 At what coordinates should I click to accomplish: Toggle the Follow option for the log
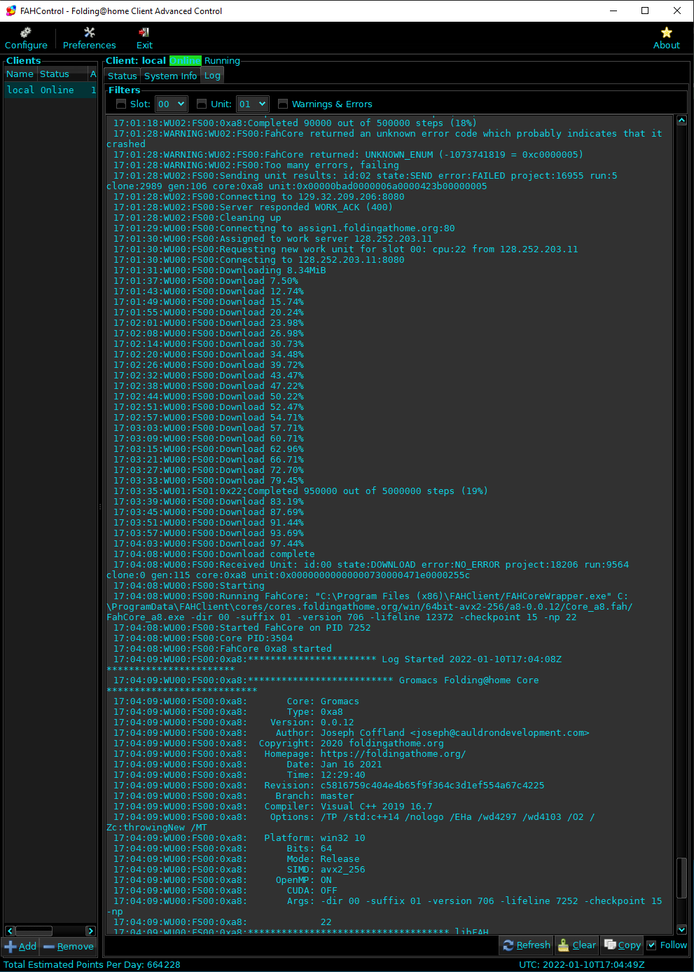[650, 945]
